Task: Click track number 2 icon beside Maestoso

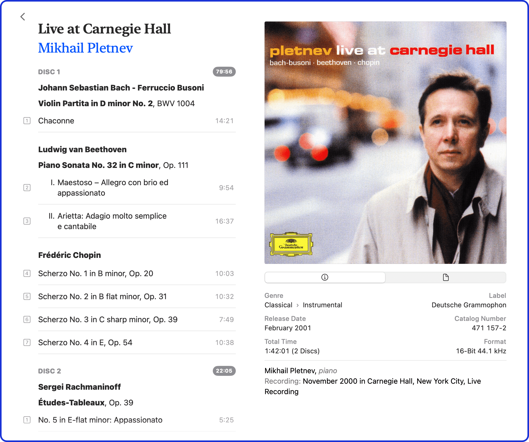Action: (27, 188)
